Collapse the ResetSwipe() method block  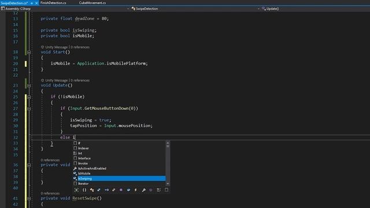29,199
